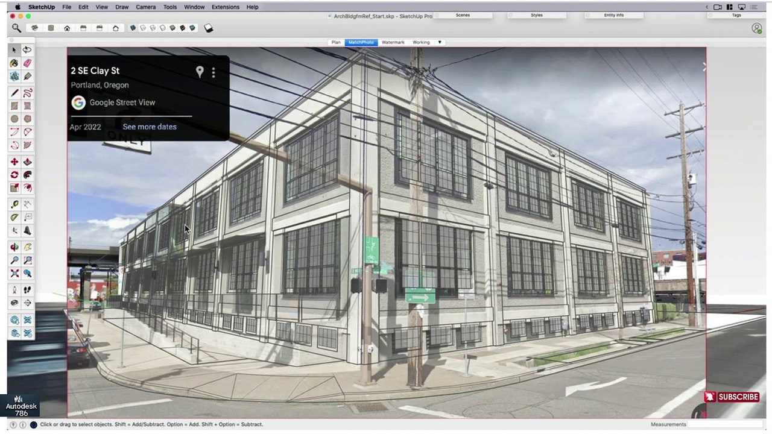Activate the Move tool
Image resolution: width=772 pixels, height=434 pixels.
coord(14,162)
